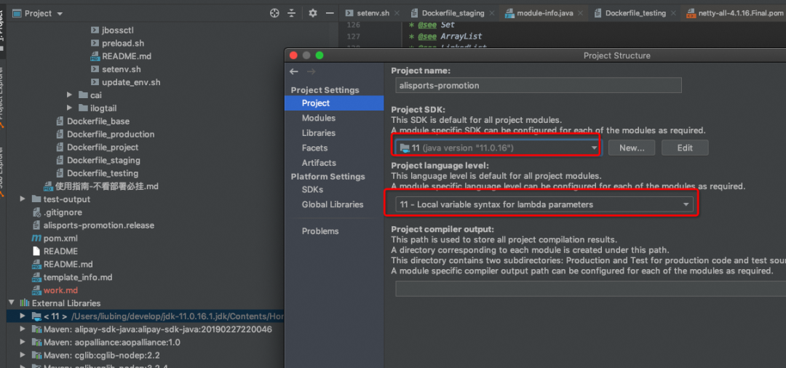Click the locate/scroll-from-source target icon
786x368 pixels.
(274, 14)
